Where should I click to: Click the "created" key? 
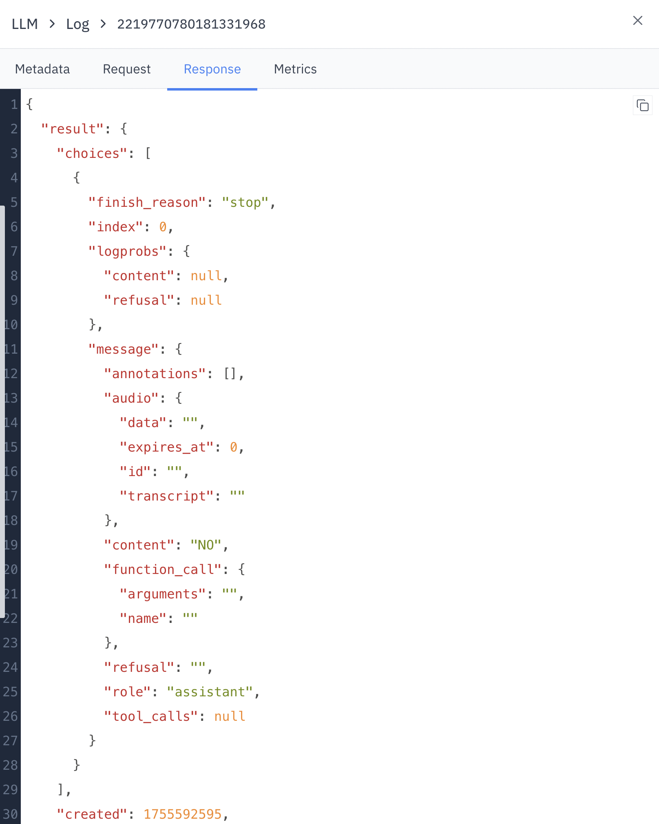pyautogui.click(x=92, y=814)
